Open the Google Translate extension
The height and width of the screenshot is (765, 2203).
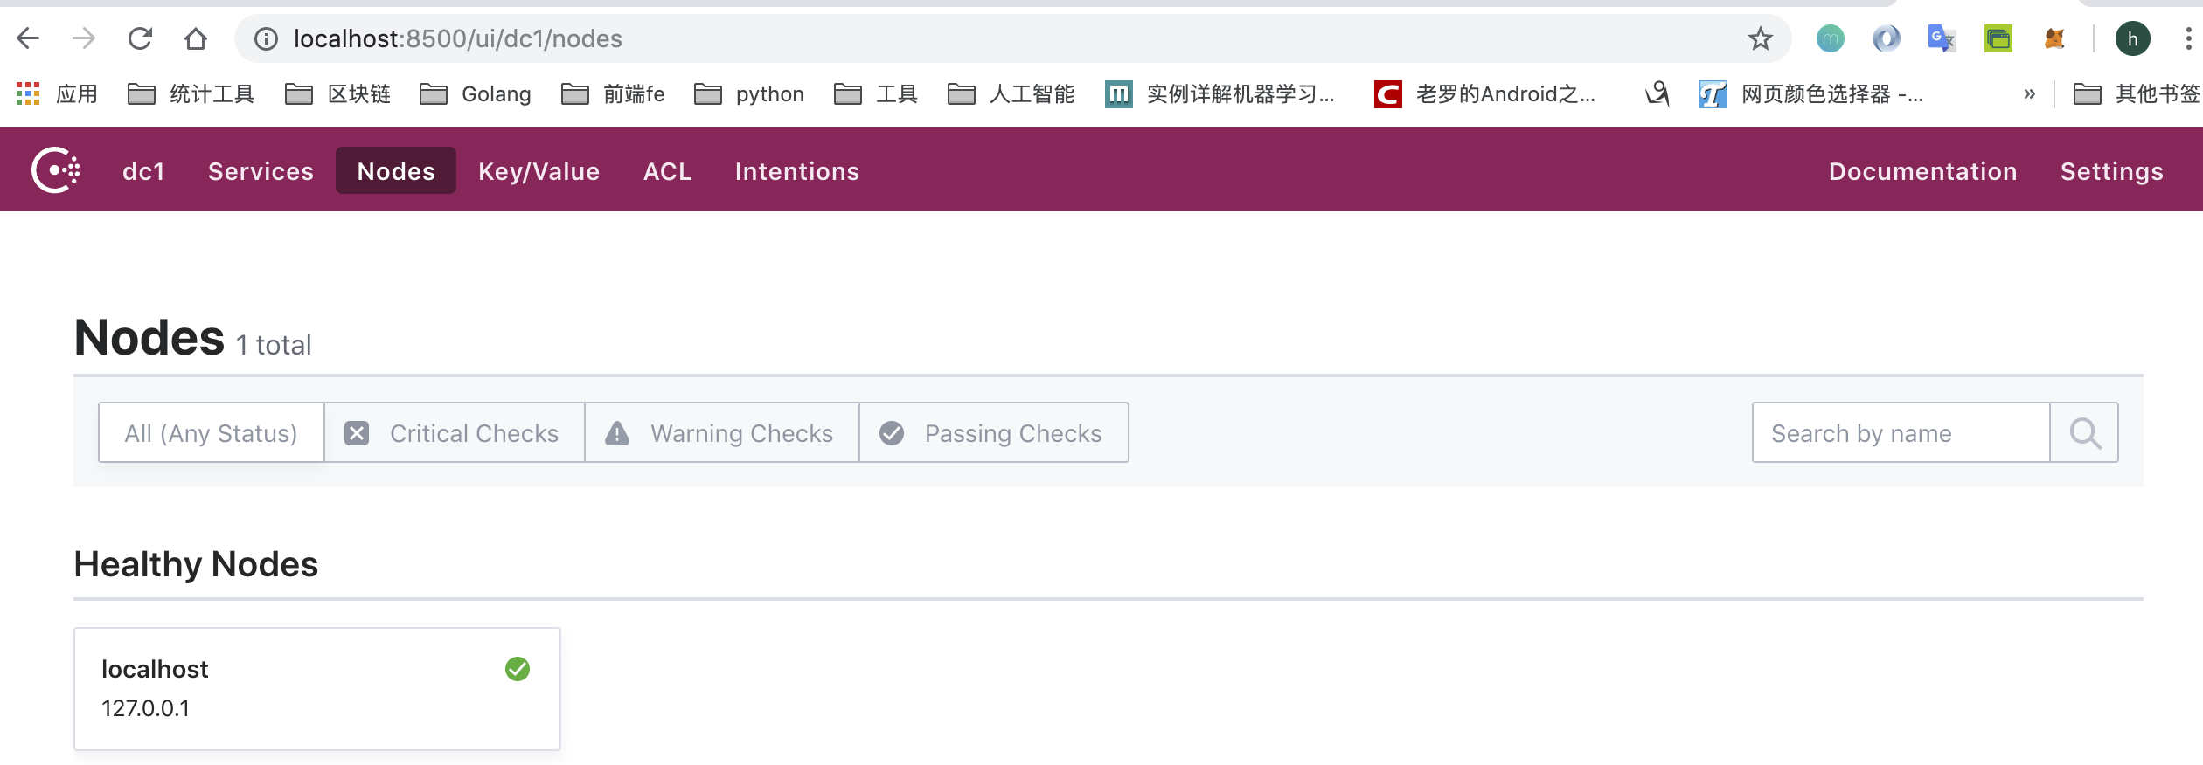1941,38
